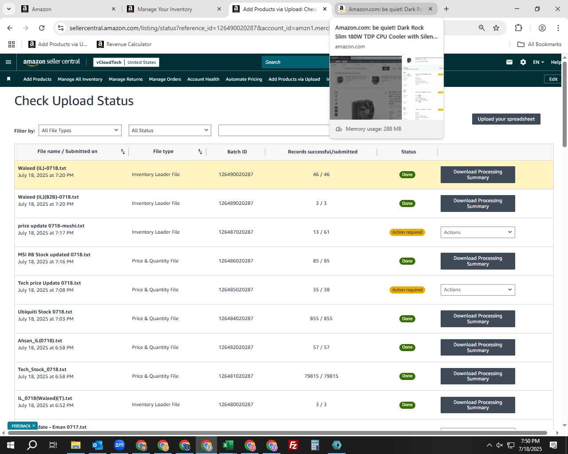Click the zoom magnifier icon in address bar

click(482, 28)
